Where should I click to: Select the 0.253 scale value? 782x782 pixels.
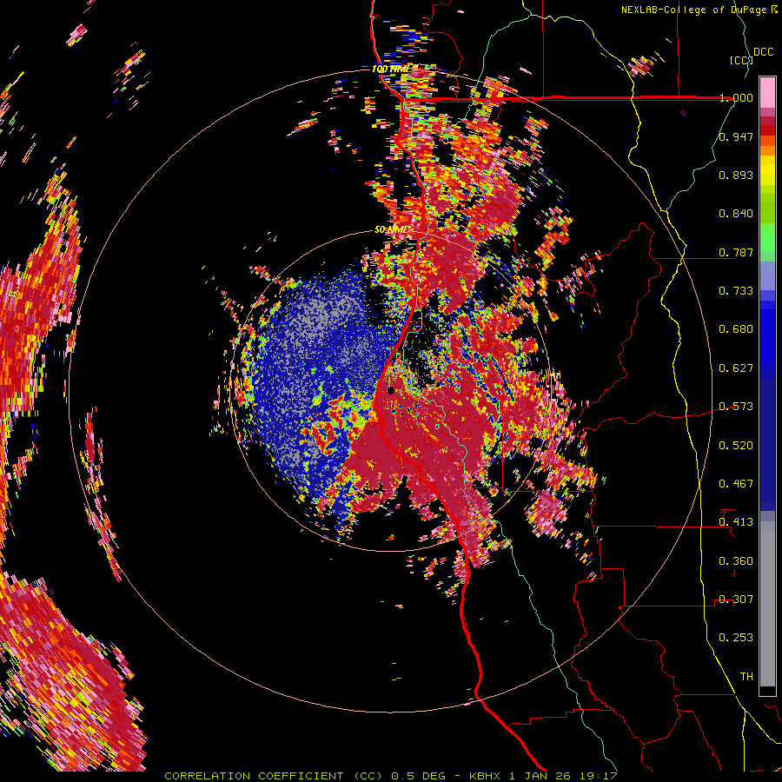tap(736, 638)
